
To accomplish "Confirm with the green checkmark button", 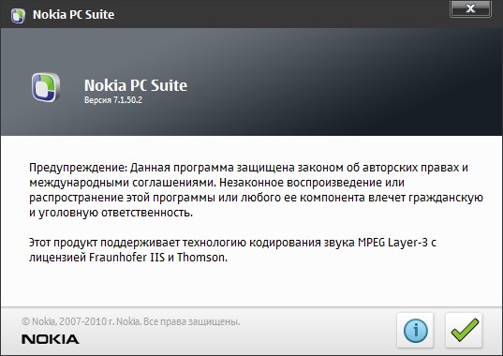I will [464, 331].
